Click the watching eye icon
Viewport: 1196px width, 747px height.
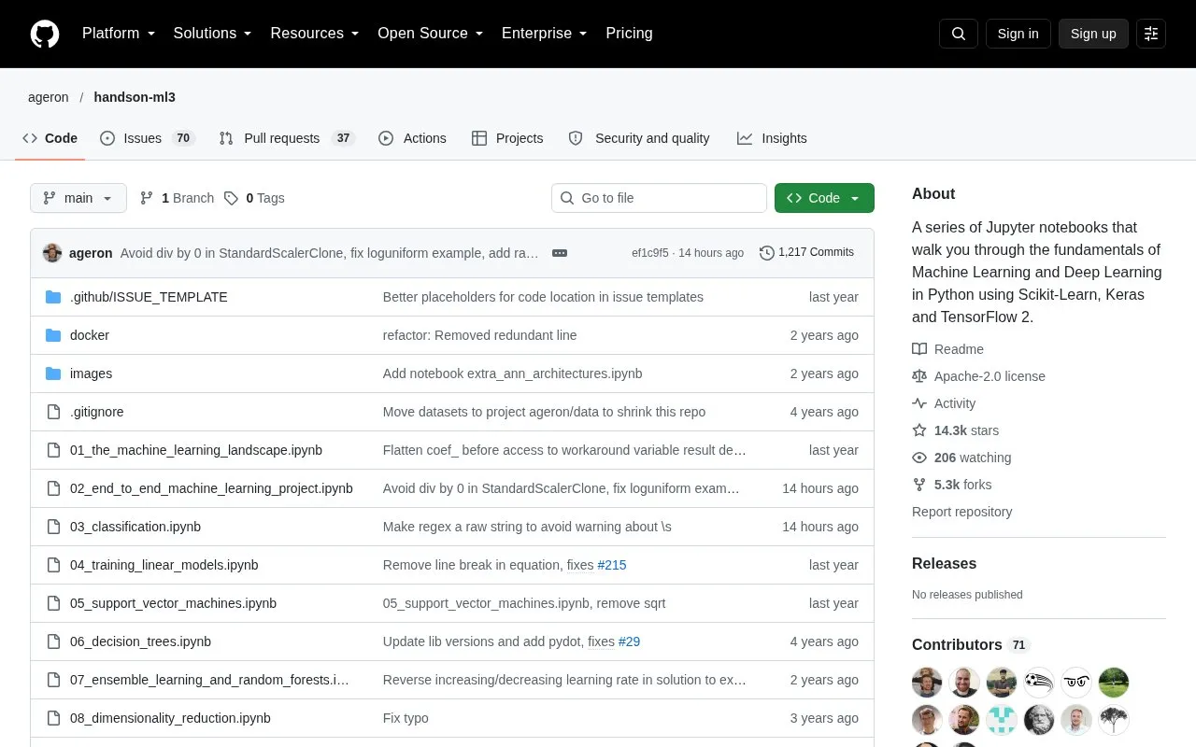click(x=919, y=458)
